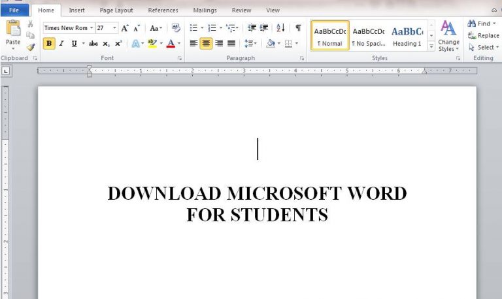This screenshot has width=502, height=299.
Task: Click the Text Effects icon
Action: pyautogui.click(x=136, y=44)
